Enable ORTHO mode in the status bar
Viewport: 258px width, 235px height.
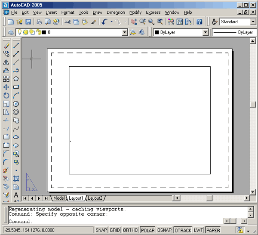[130, 230]
